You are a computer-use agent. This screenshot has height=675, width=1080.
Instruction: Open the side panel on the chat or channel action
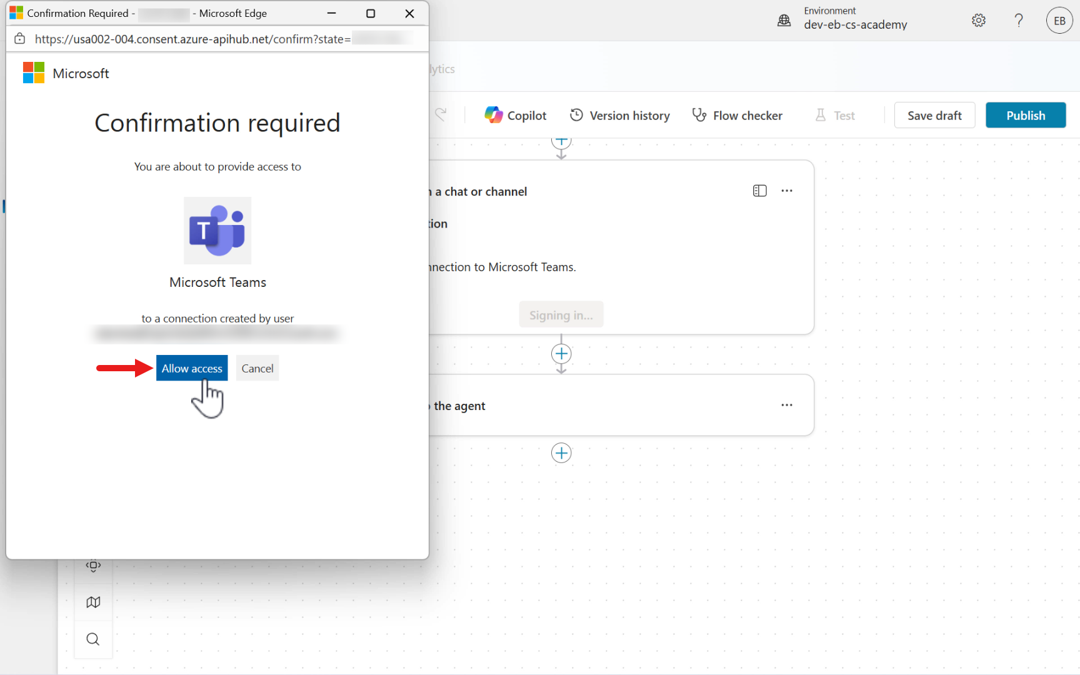[759, 191]
